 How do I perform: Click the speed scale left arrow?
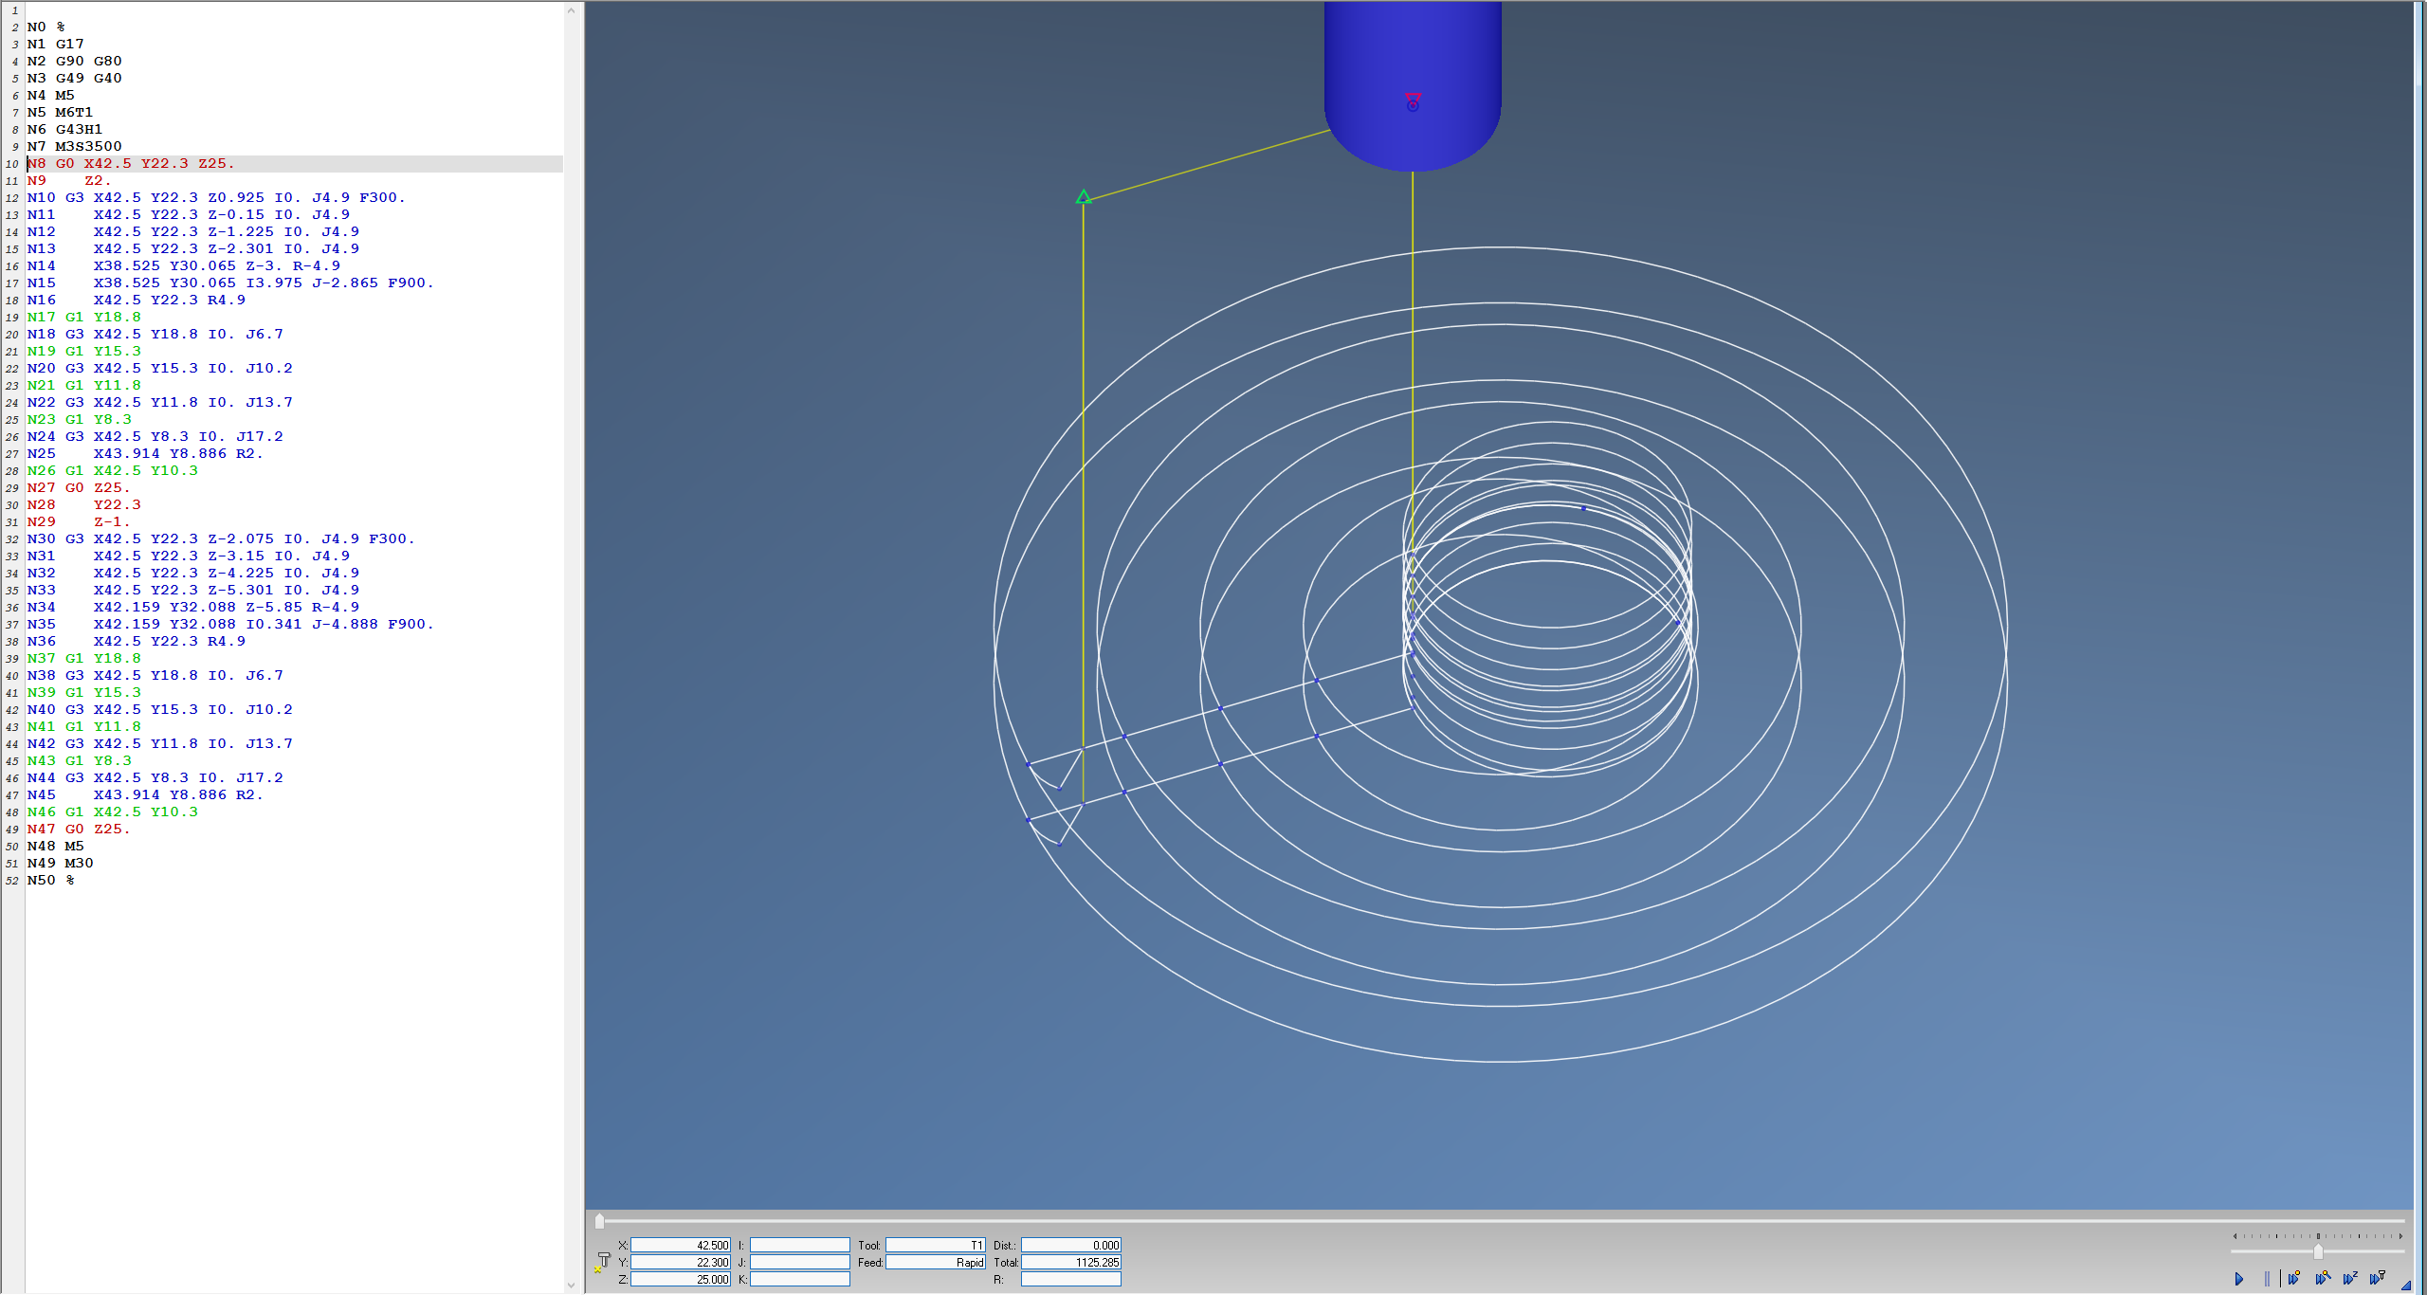point(2235,1236)
